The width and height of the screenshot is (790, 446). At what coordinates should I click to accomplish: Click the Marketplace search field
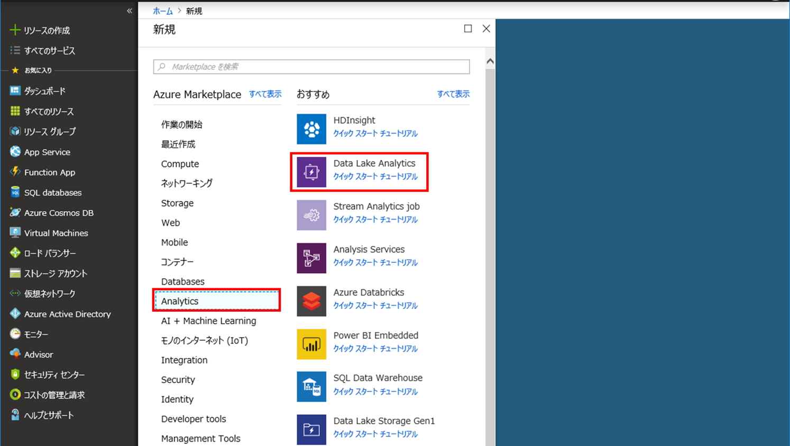(311, 67)
